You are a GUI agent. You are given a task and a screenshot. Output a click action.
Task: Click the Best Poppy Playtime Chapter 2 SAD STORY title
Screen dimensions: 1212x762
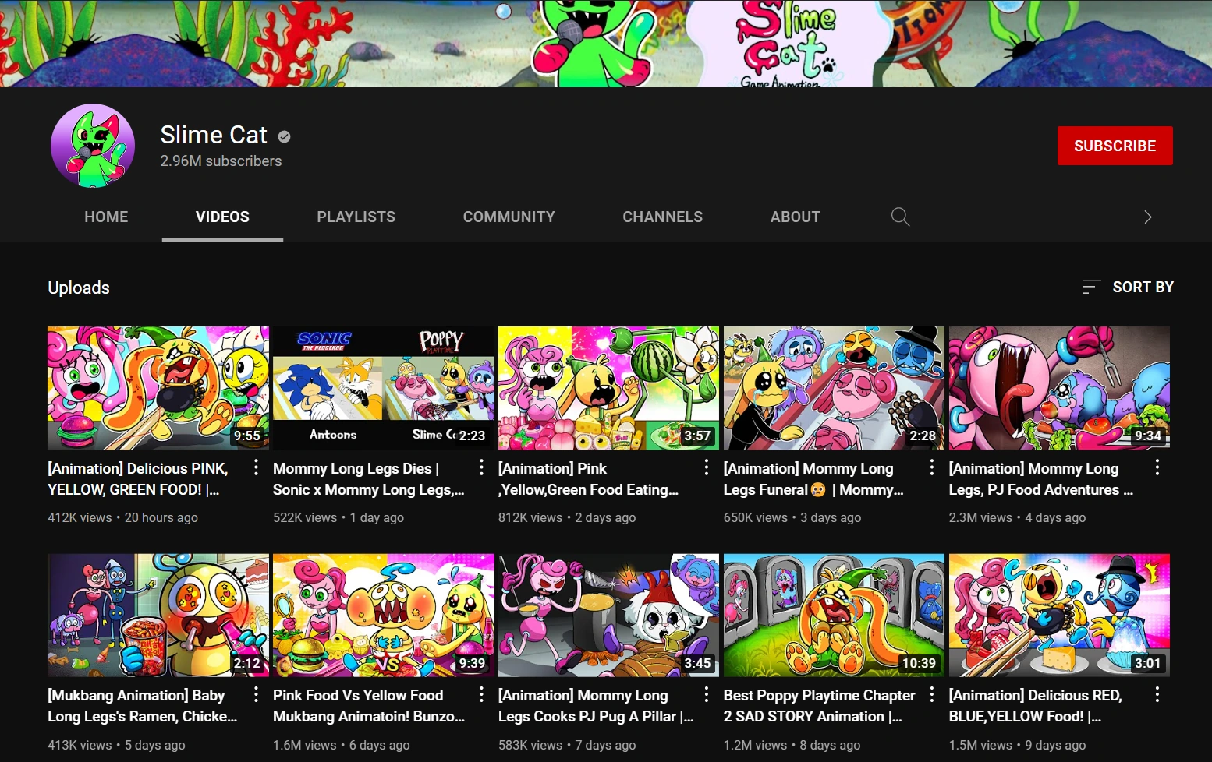coord(819,705)
